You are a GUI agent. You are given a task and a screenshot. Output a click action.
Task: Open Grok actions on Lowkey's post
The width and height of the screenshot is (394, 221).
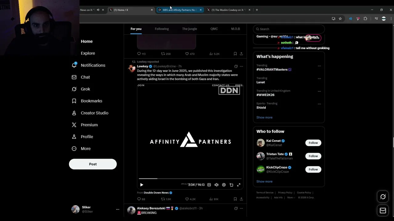click(236, 66)
